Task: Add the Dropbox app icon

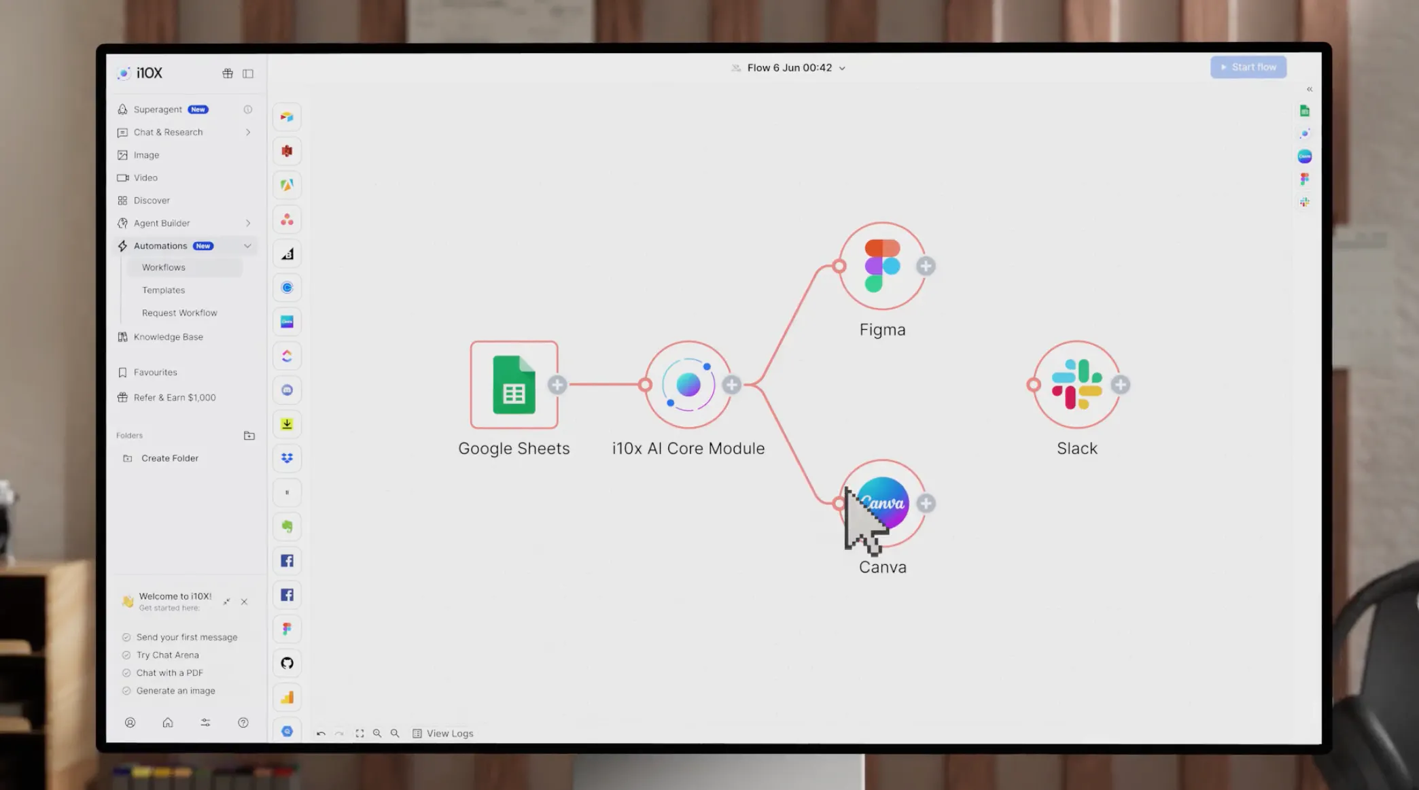Action: [287, 458]
